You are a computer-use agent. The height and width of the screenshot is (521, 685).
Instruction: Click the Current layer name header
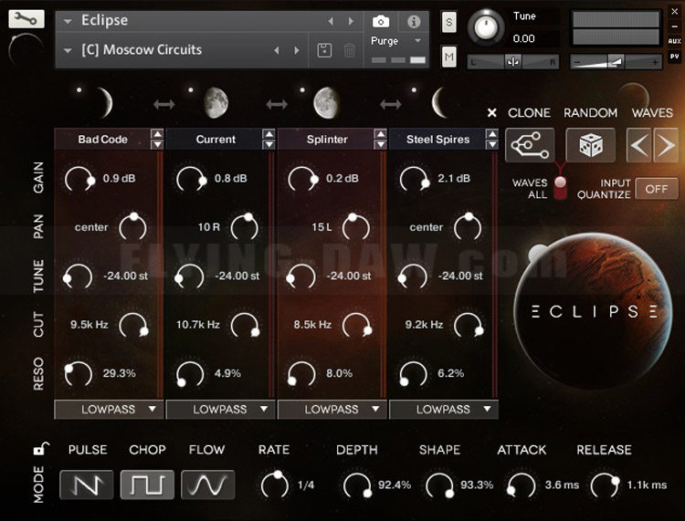tap(216, 140)
